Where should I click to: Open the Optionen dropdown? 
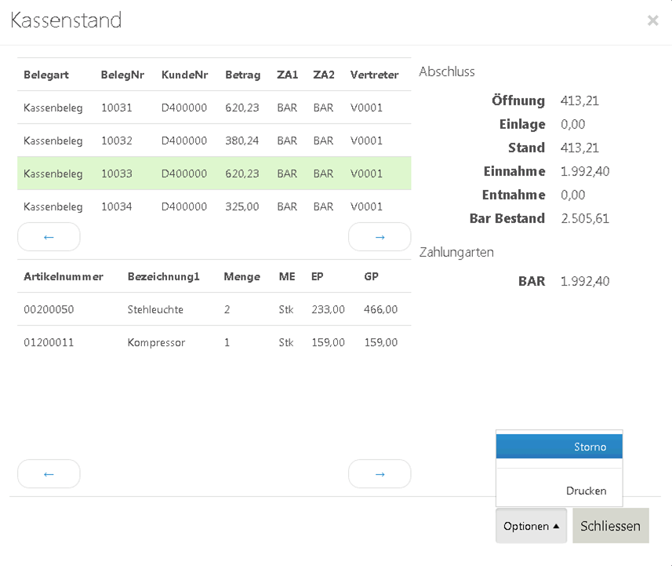pos(531,526)
